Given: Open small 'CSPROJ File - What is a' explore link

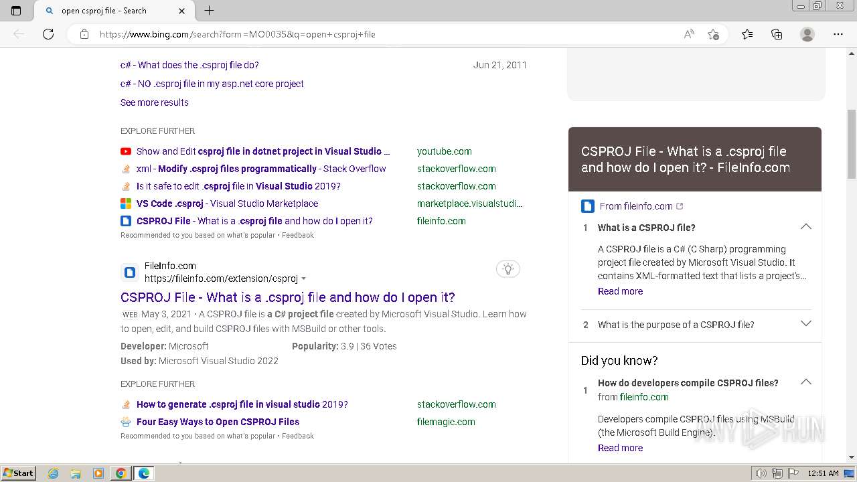Looking at the screenshot, I should (x=254, y=221).
